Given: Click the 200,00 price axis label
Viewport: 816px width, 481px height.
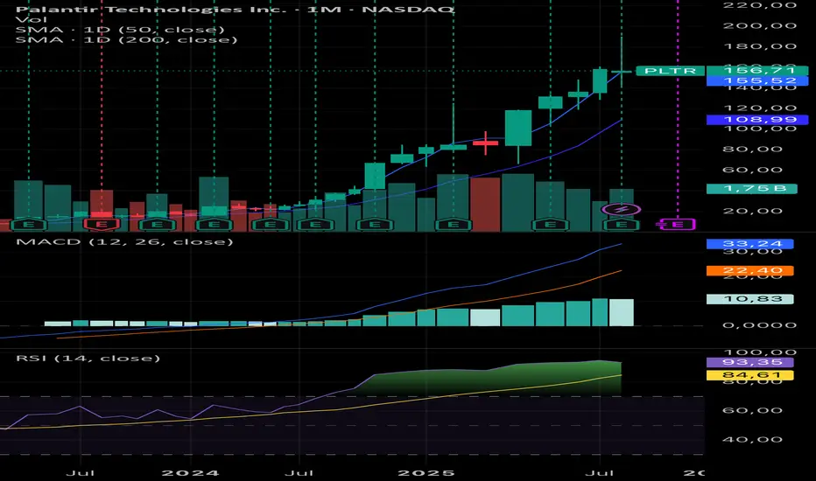Looking at the screenshot, I should (x=760, y=25).
